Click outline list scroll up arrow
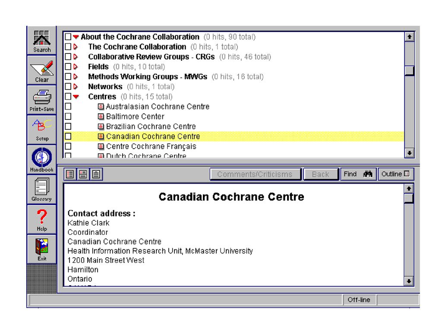Viewport: 442px width, 331px height. [x=409, y=37]
